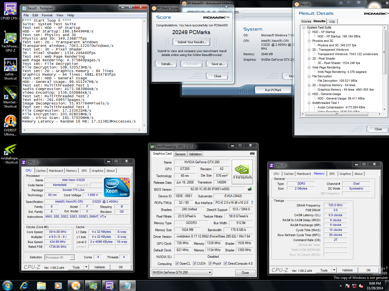This screenshot has width=389, height=291.
Task: Collapse the Physics and 3D node
Action: pyautogui.click(x=309, y=41)
